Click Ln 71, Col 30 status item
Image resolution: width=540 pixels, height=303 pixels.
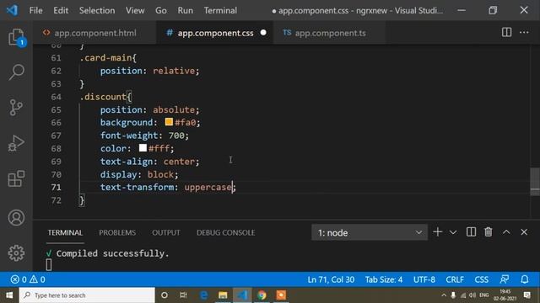point(331,279)
